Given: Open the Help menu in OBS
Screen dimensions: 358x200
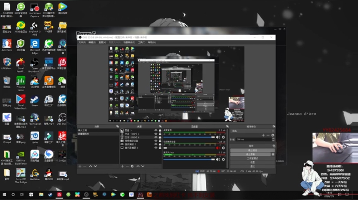Looking at the screenshot, I should pyautogui.click(x=152, y=43).
